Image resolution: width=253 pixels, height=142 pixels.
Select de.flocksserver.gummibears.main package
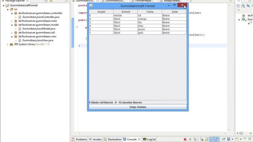click(x=38, y=21)
